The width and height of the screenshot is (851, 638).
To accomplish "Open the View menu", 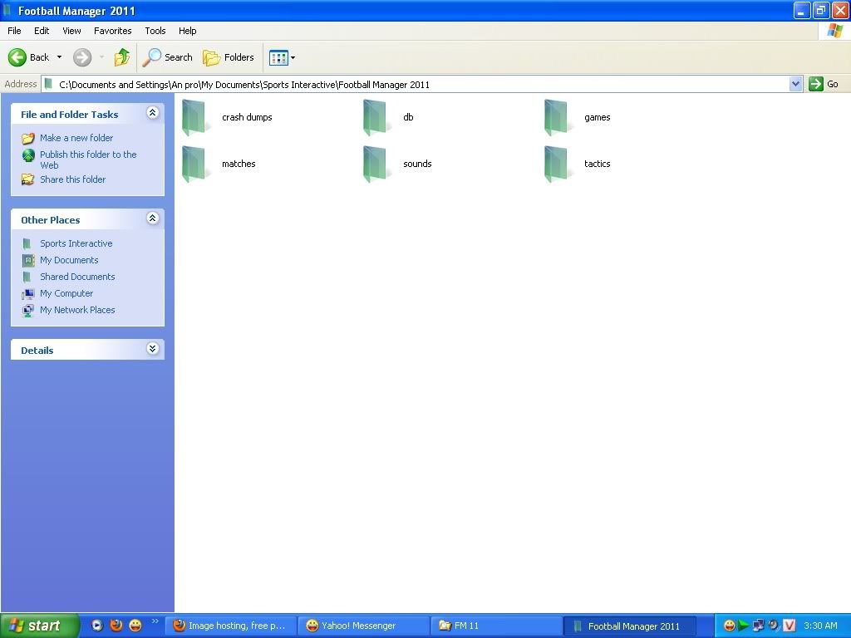I will (x=71, y=31).
